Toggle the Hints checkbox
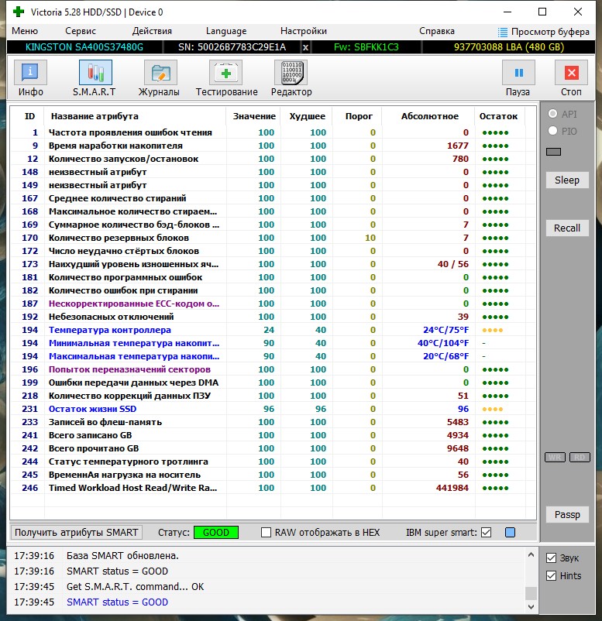This screenshot has width=602, height=621. (x=552, y=576)
